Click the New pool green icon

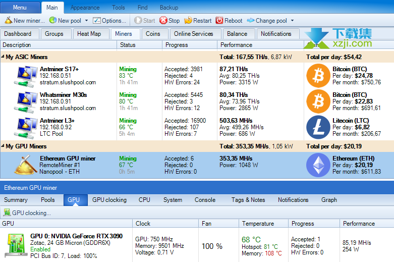click(53, 20)
